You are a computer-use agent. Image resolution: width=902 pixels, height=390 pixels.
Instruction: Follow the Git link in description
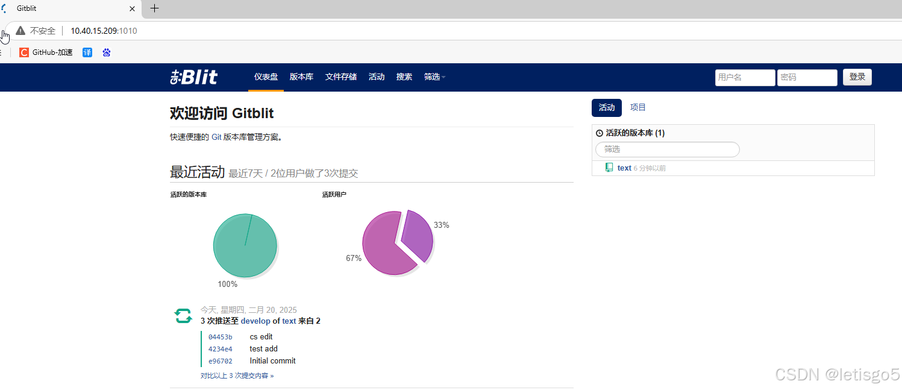216,137
